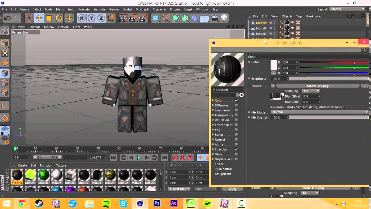
Task: Open After Effects from the taskbar
Action: (x=174, y=203)
